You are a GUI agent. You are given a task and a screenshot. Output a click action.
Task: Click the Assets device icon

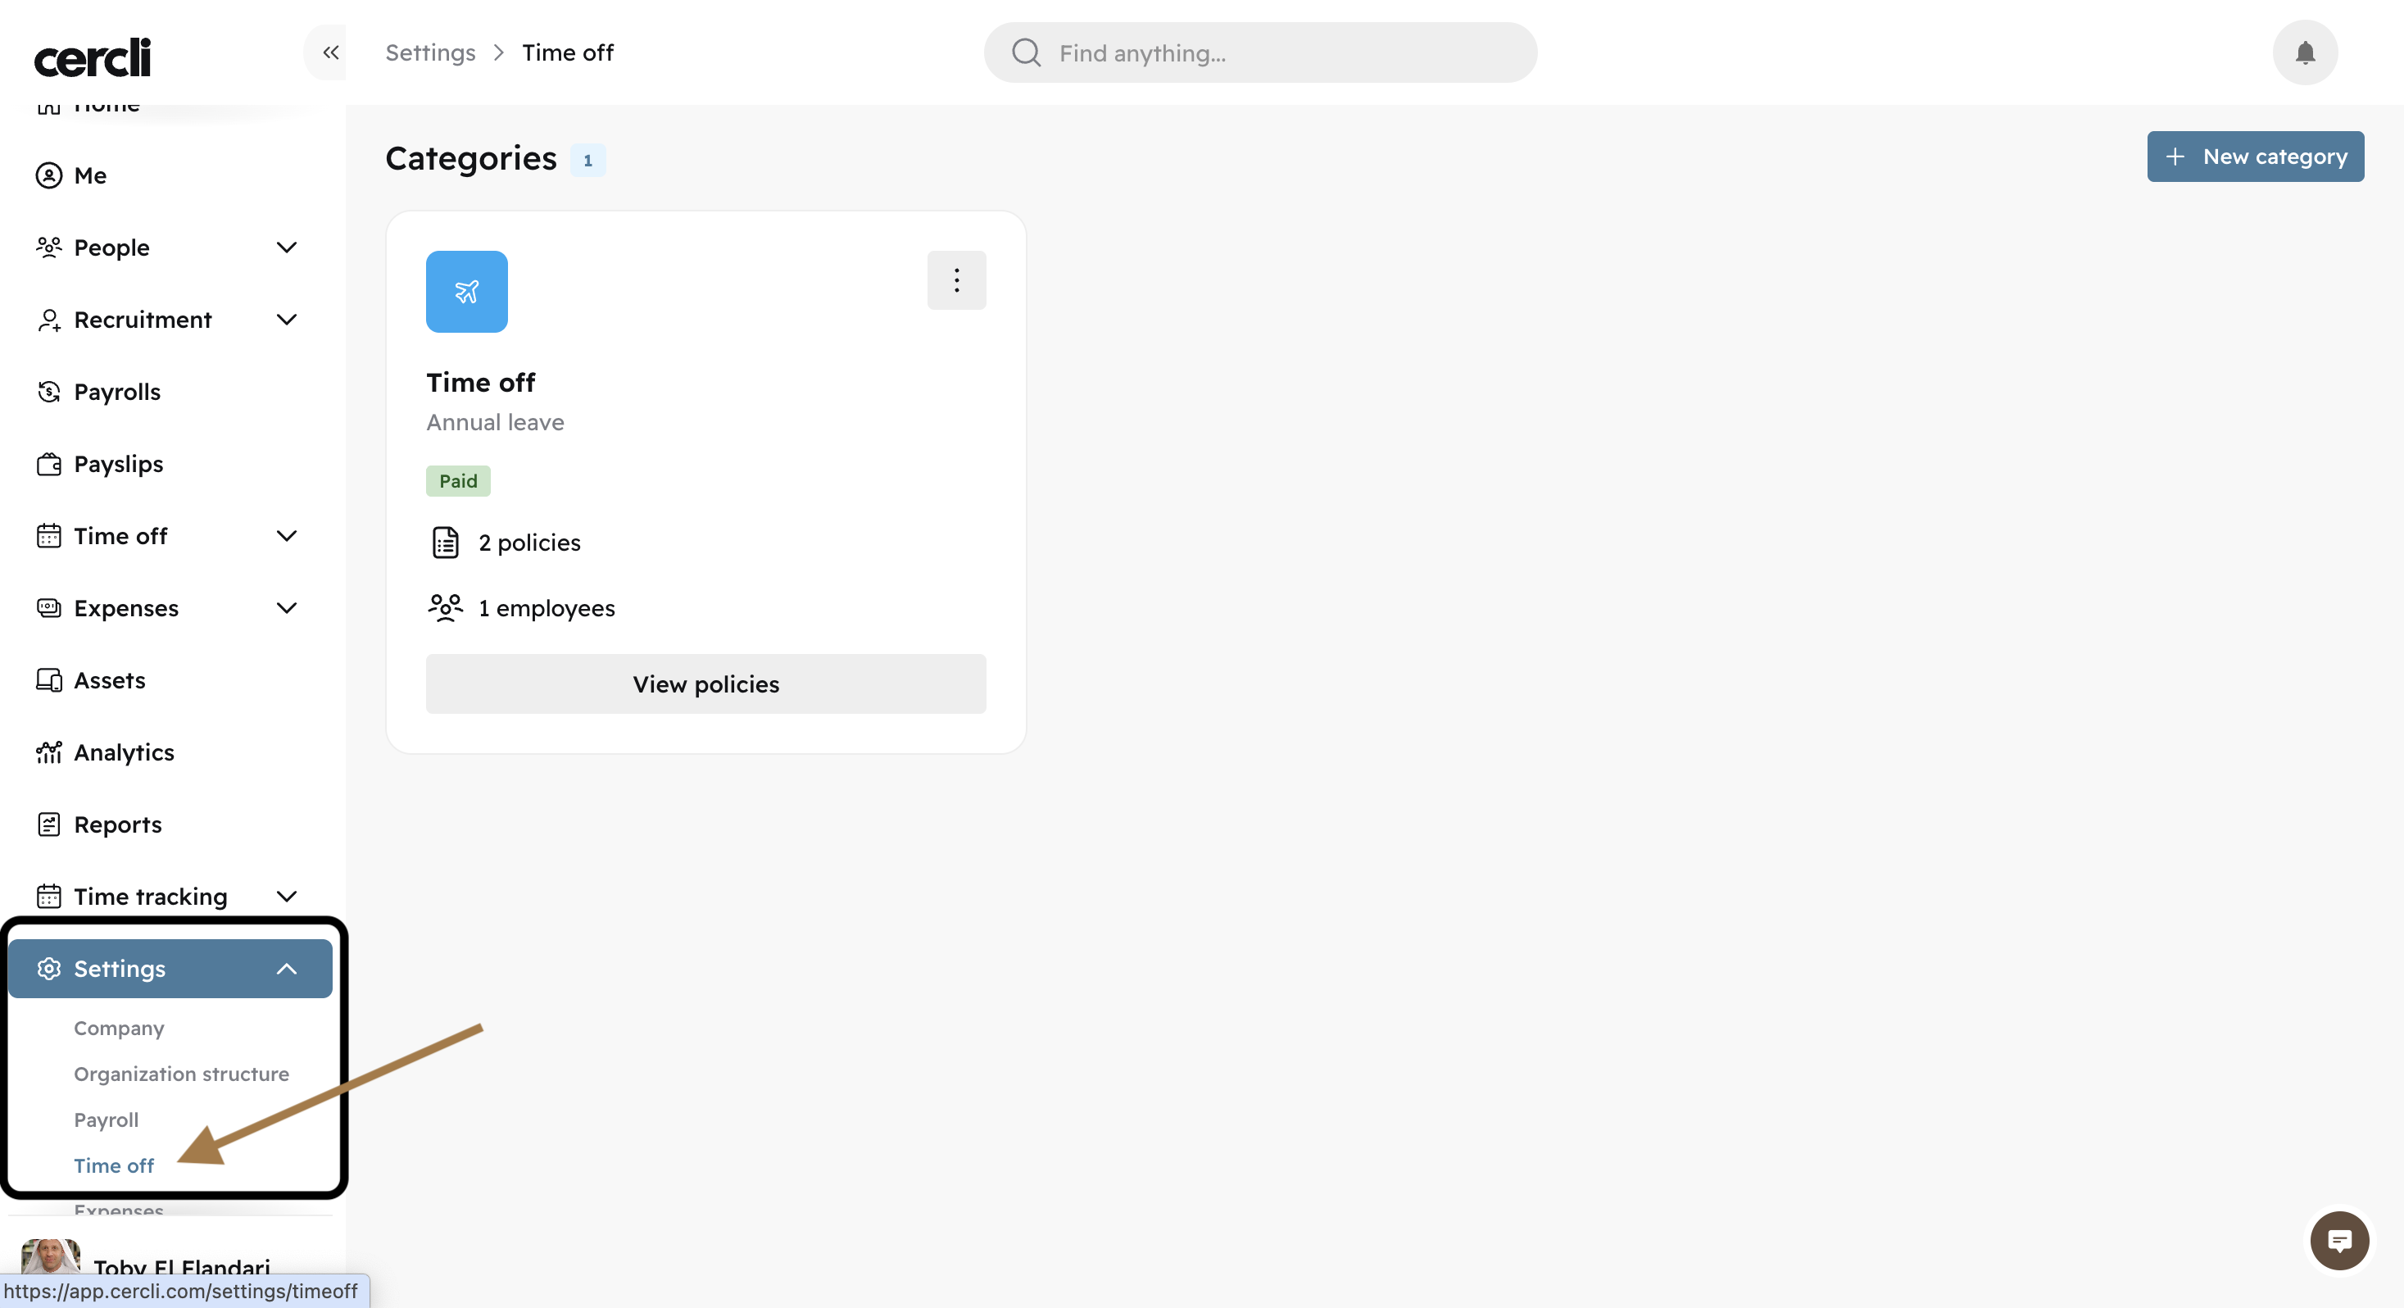(48, 680)
